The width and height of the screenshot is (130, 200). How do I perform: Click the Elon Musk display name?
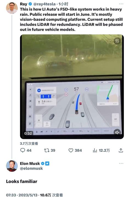pyautogui.click(x=30, y=164)
